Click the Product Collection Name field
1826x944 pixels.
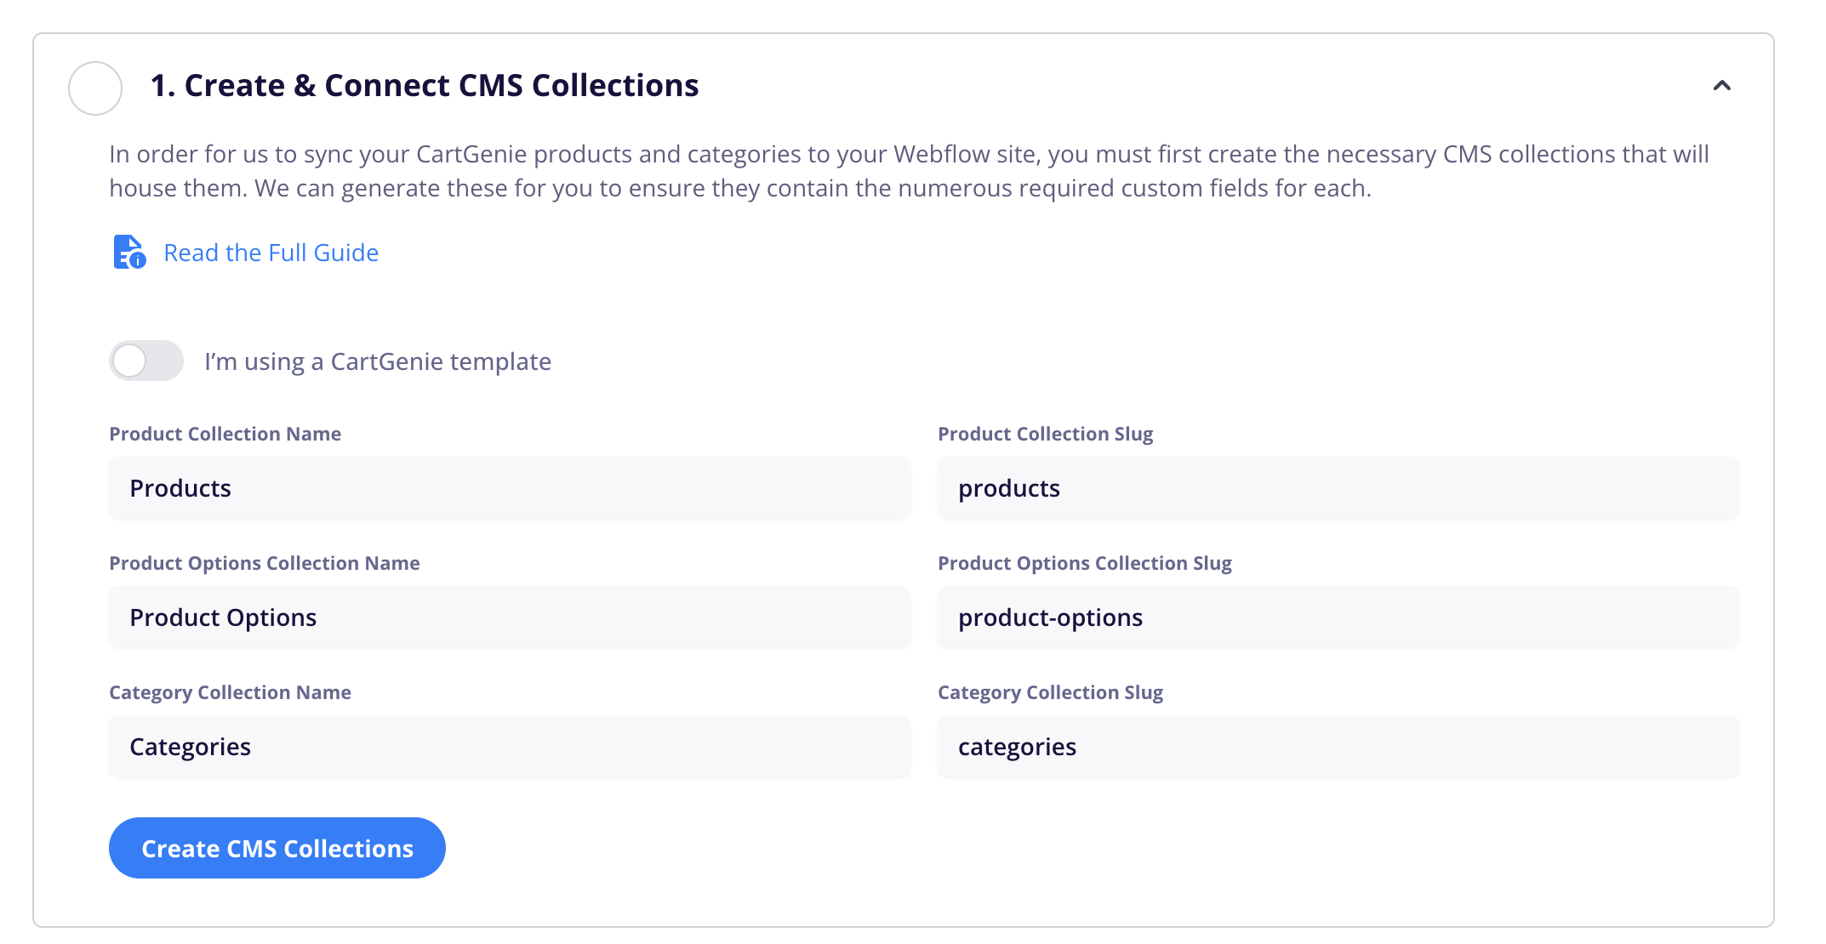(510, 488)
